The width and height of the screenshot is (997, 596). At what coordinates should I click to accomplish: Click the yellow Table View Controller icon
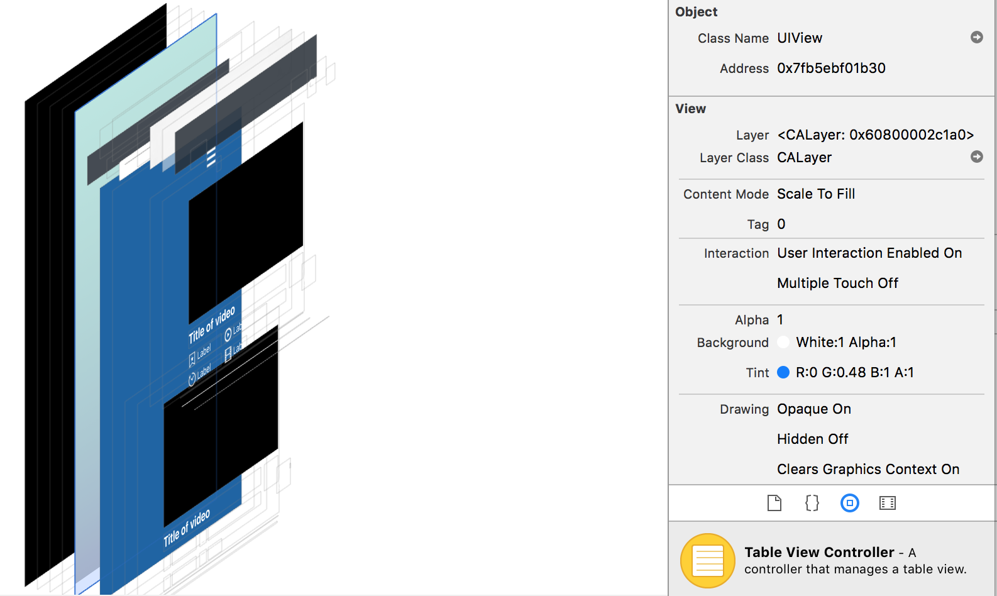click(707, 560)
